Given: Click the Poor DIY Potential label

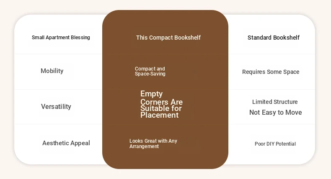Looking at the screenshot, I should point(275,144).
